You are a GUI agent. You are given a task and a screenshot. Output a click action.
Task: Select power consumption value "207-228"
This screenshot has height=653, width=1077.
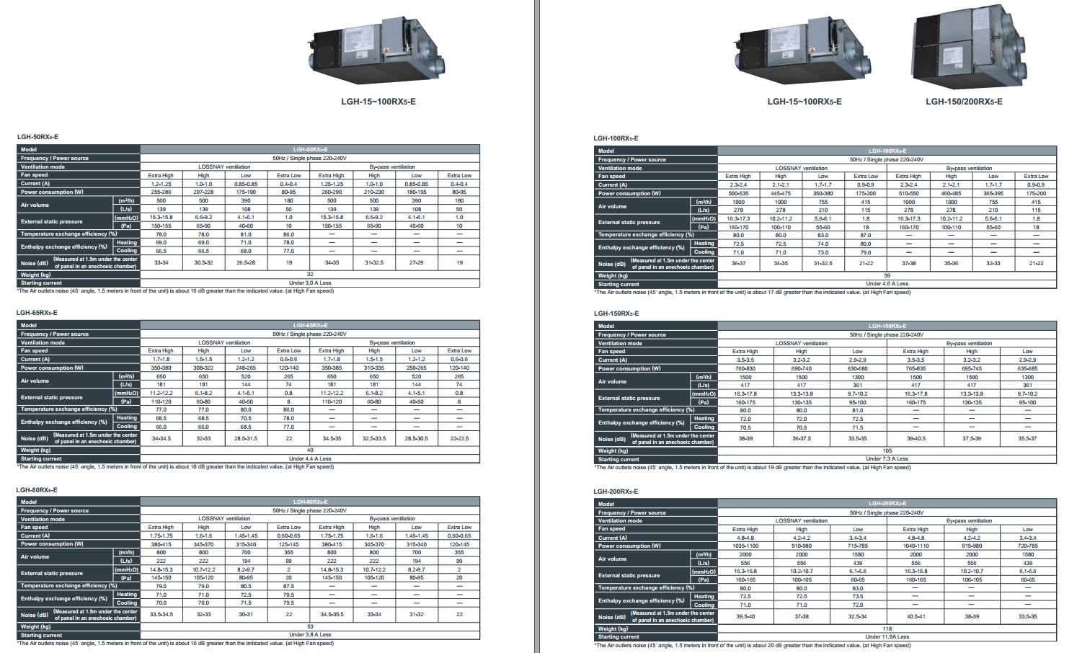(203, 192)
